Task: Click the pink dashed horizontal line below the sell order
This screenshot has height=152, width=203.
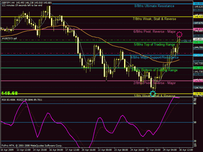Action: [97, 53]
